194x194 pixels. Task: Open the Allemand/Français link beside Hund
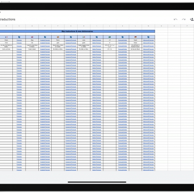click(148, 40)
